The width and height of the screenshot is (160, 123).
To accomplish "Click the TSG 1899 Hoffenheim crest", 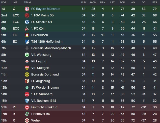I will point(27,42).
